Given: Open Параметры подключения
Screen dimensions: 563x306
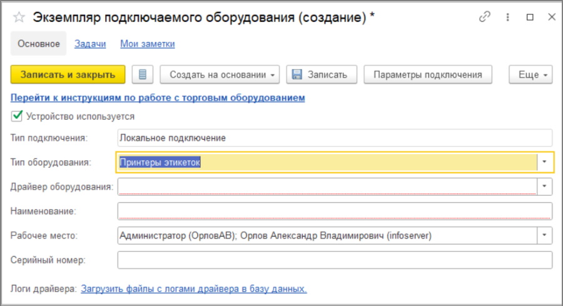Looking at the screenshot, I should click(428, 74).
